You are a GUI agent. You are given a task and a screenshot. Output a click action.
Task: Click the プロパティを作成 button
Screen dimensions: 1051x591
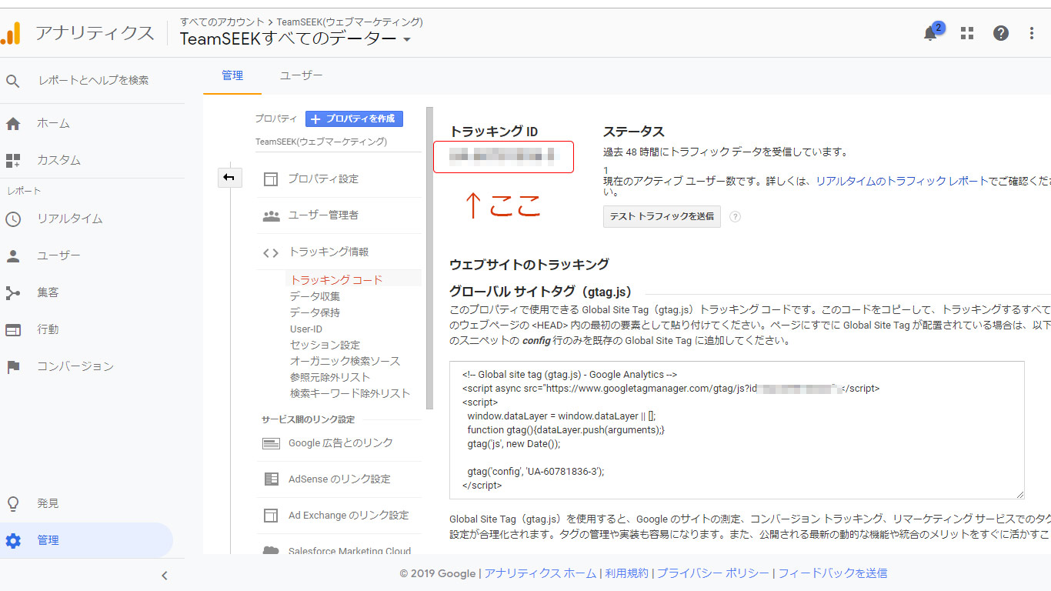354,119
